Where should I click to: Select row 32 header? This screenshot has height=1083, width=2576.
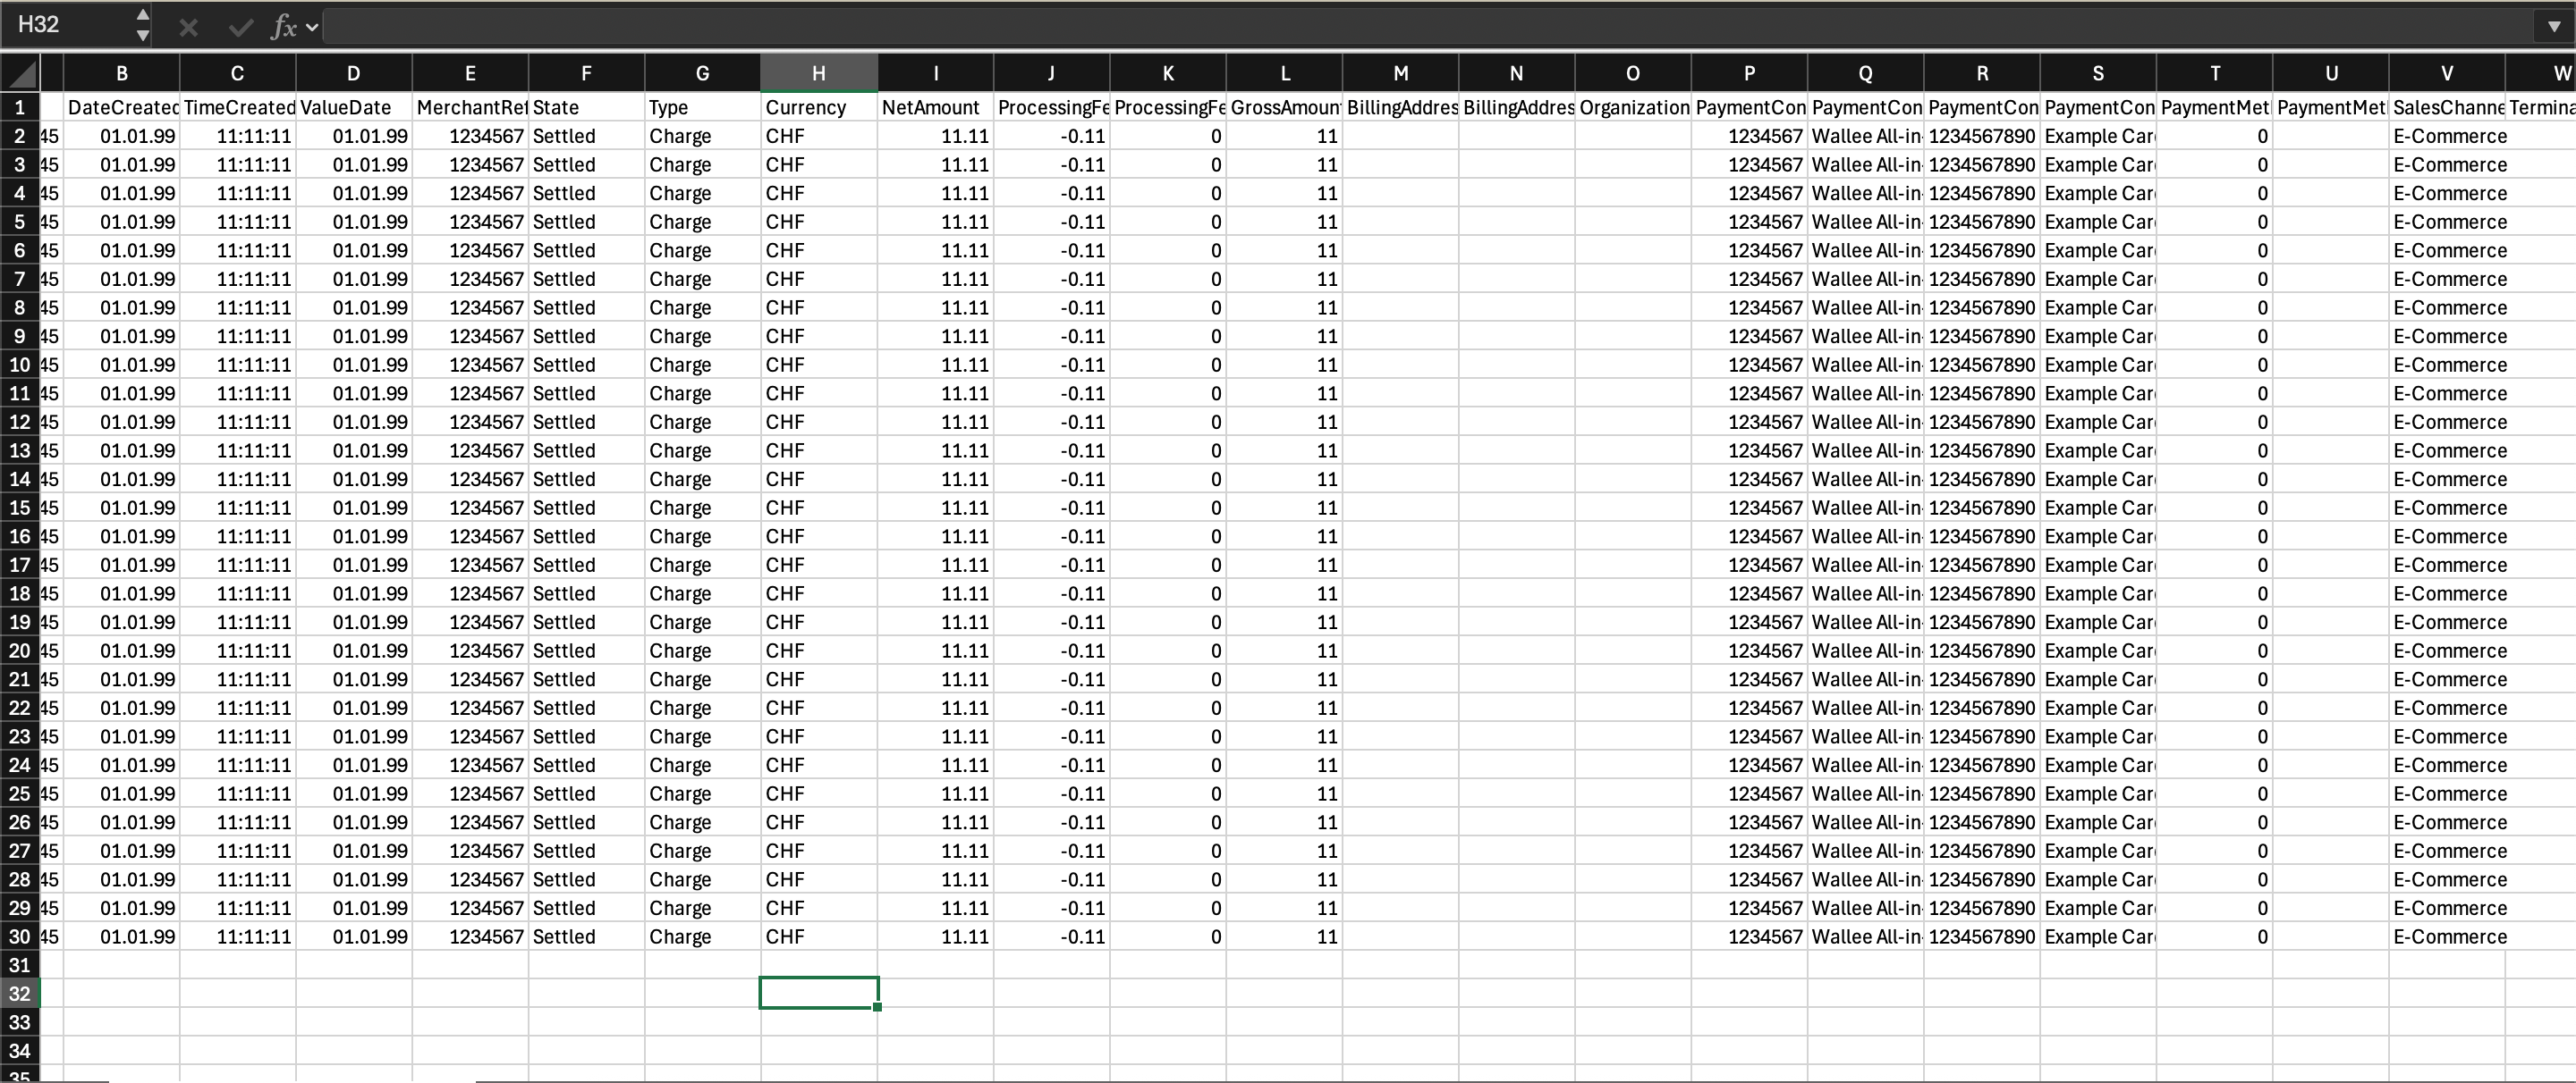click(x=20, y=993)
